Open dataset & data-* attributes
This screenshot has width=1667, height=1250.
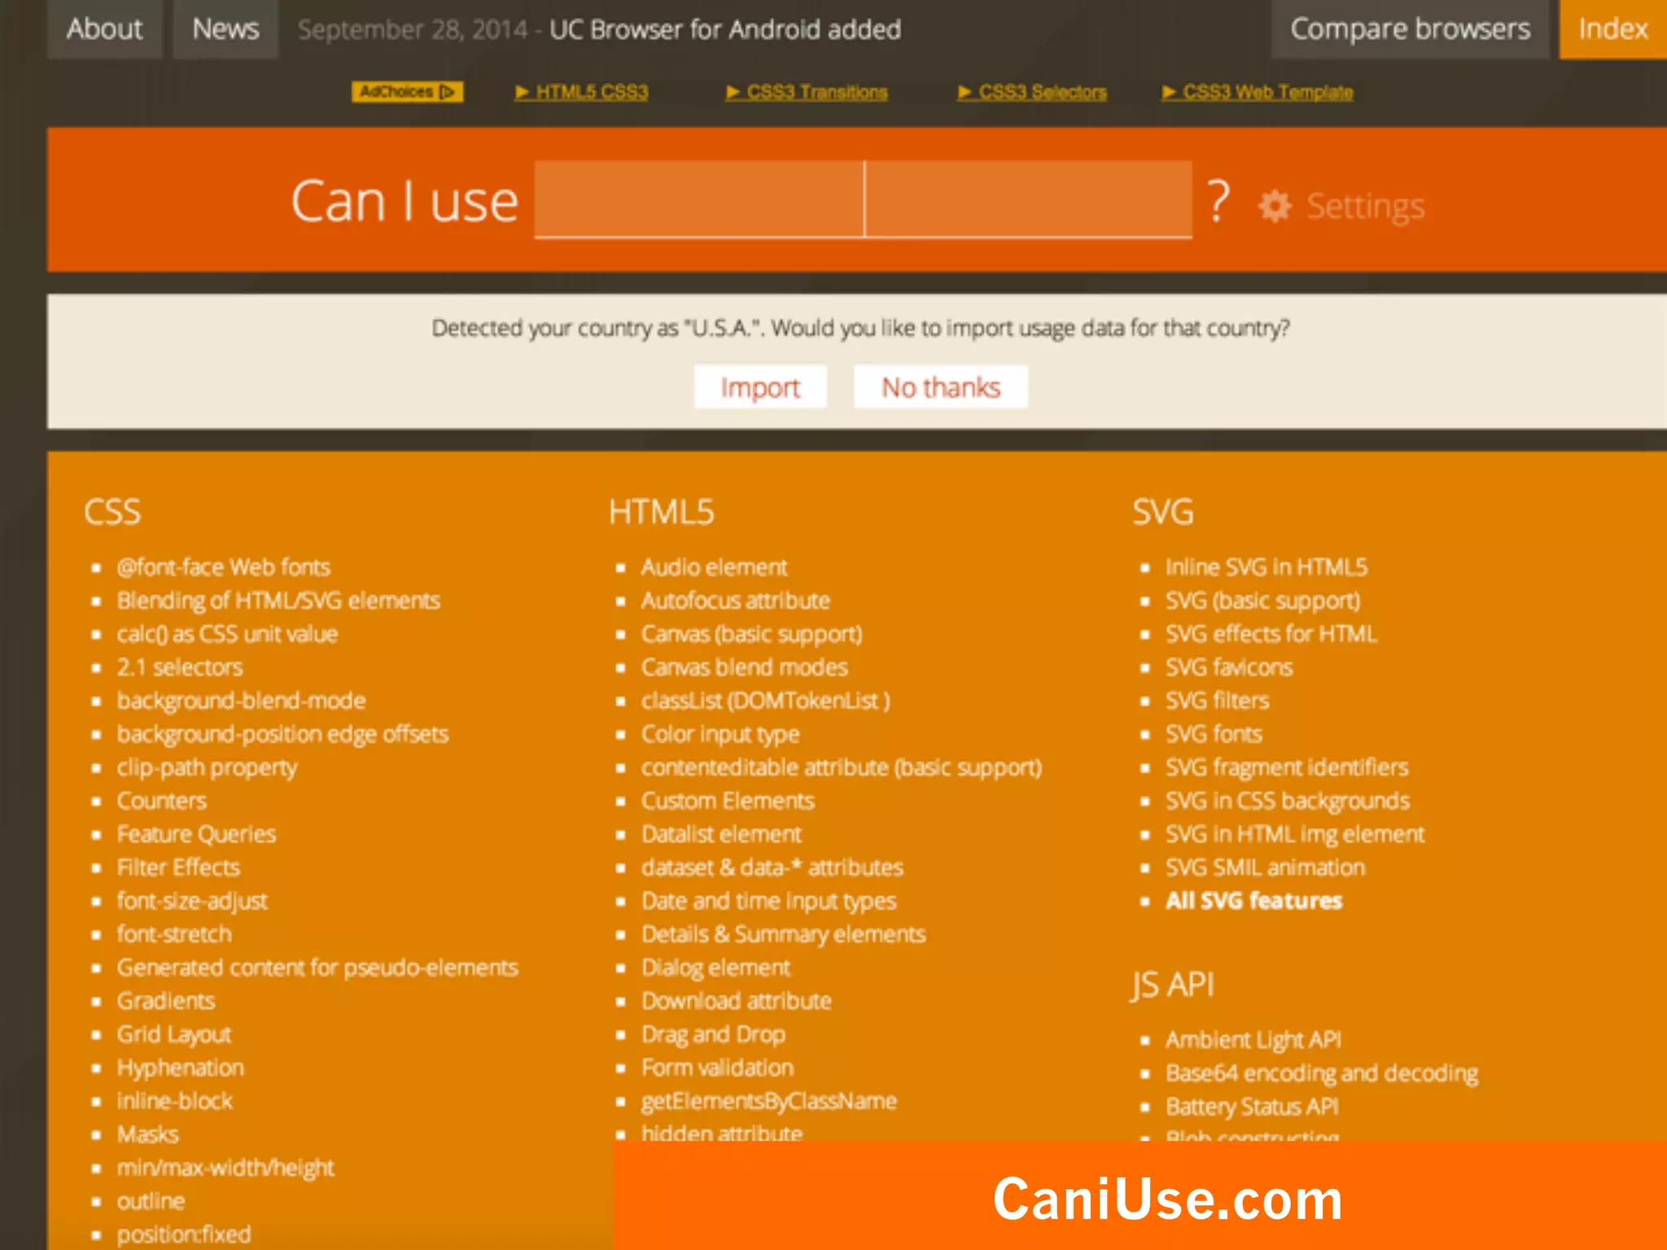(x=772, y=868)
